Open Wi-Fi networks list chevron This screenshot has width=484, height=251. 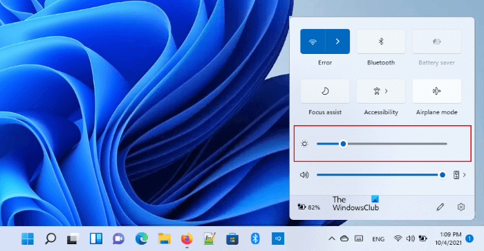[337, 41]
